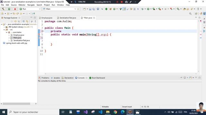Open the Project menu

coord(47,5)
